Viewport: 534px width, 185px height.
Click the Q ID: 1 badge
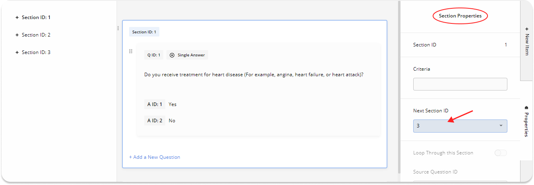click(154, 55)
